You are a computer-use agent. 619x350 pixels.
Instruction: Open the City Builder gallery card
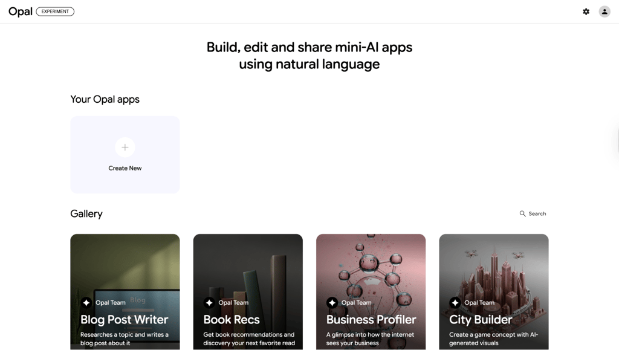493,291
